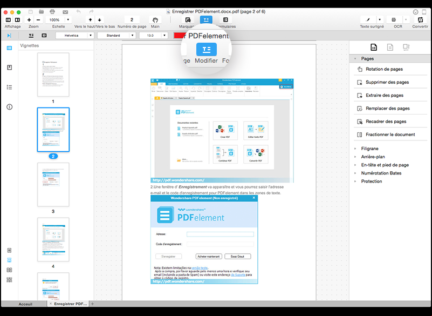The width and height of the screenshot is (432, 316).
Task: Click the black page icon above Pages heading
Action: [x=374, y=48]
